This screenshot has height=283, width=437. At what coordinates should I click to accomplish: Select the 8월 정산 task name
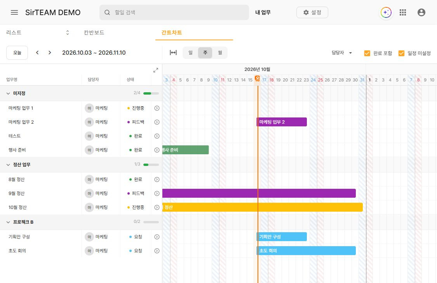tap(16, 179)
